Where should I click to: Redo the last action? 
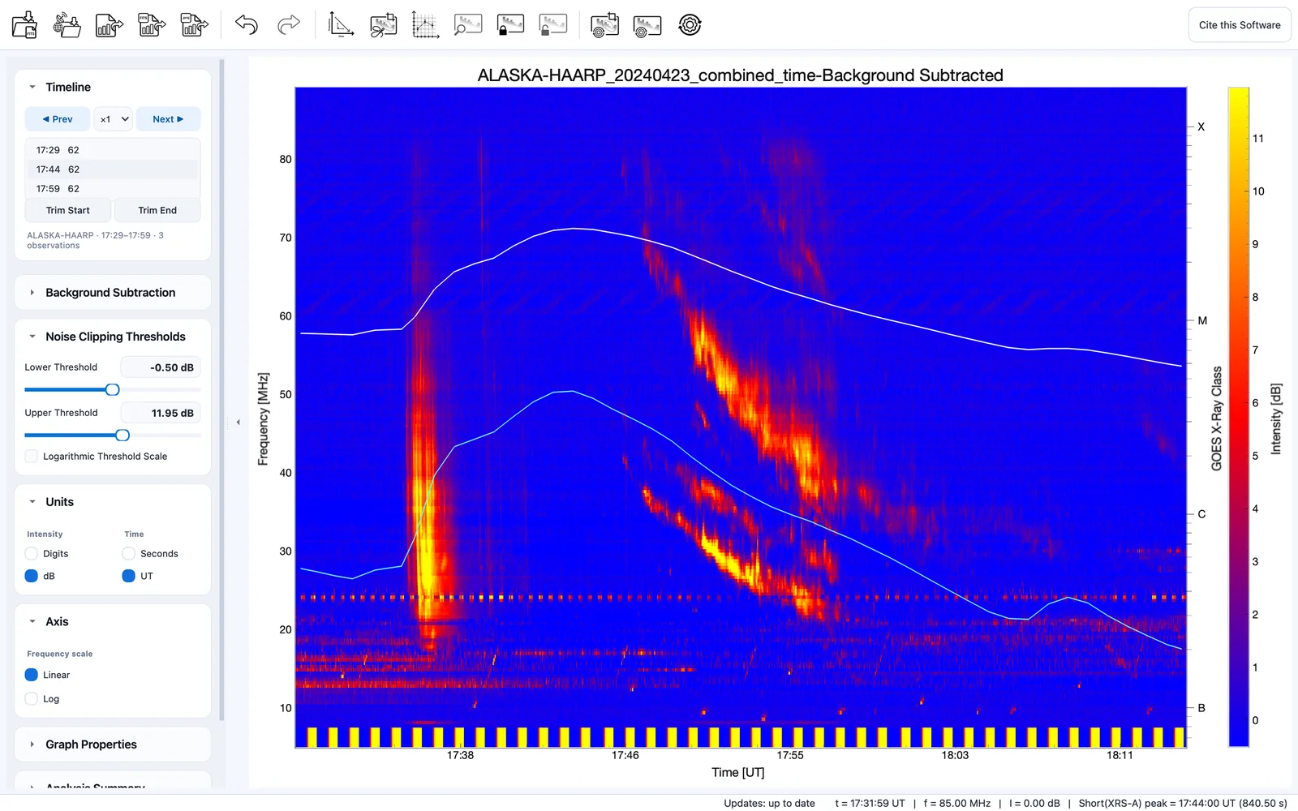289,24
